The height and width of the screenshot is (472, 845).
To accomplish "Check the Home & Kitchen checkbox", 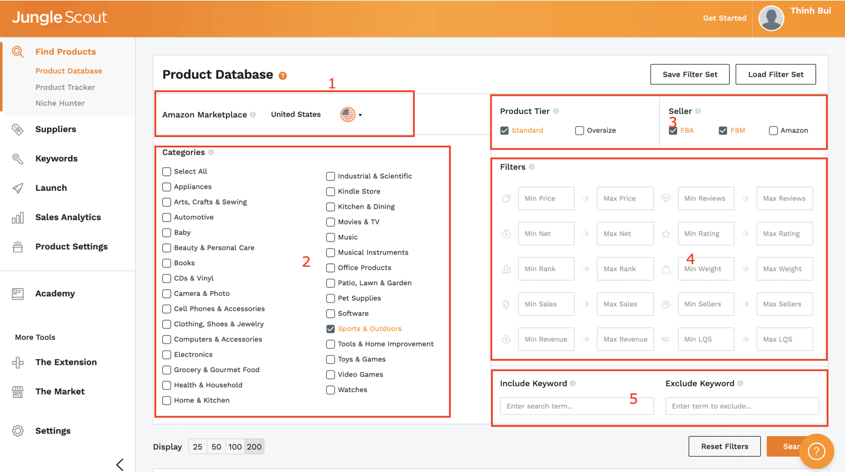I will (x=167, y=401).
